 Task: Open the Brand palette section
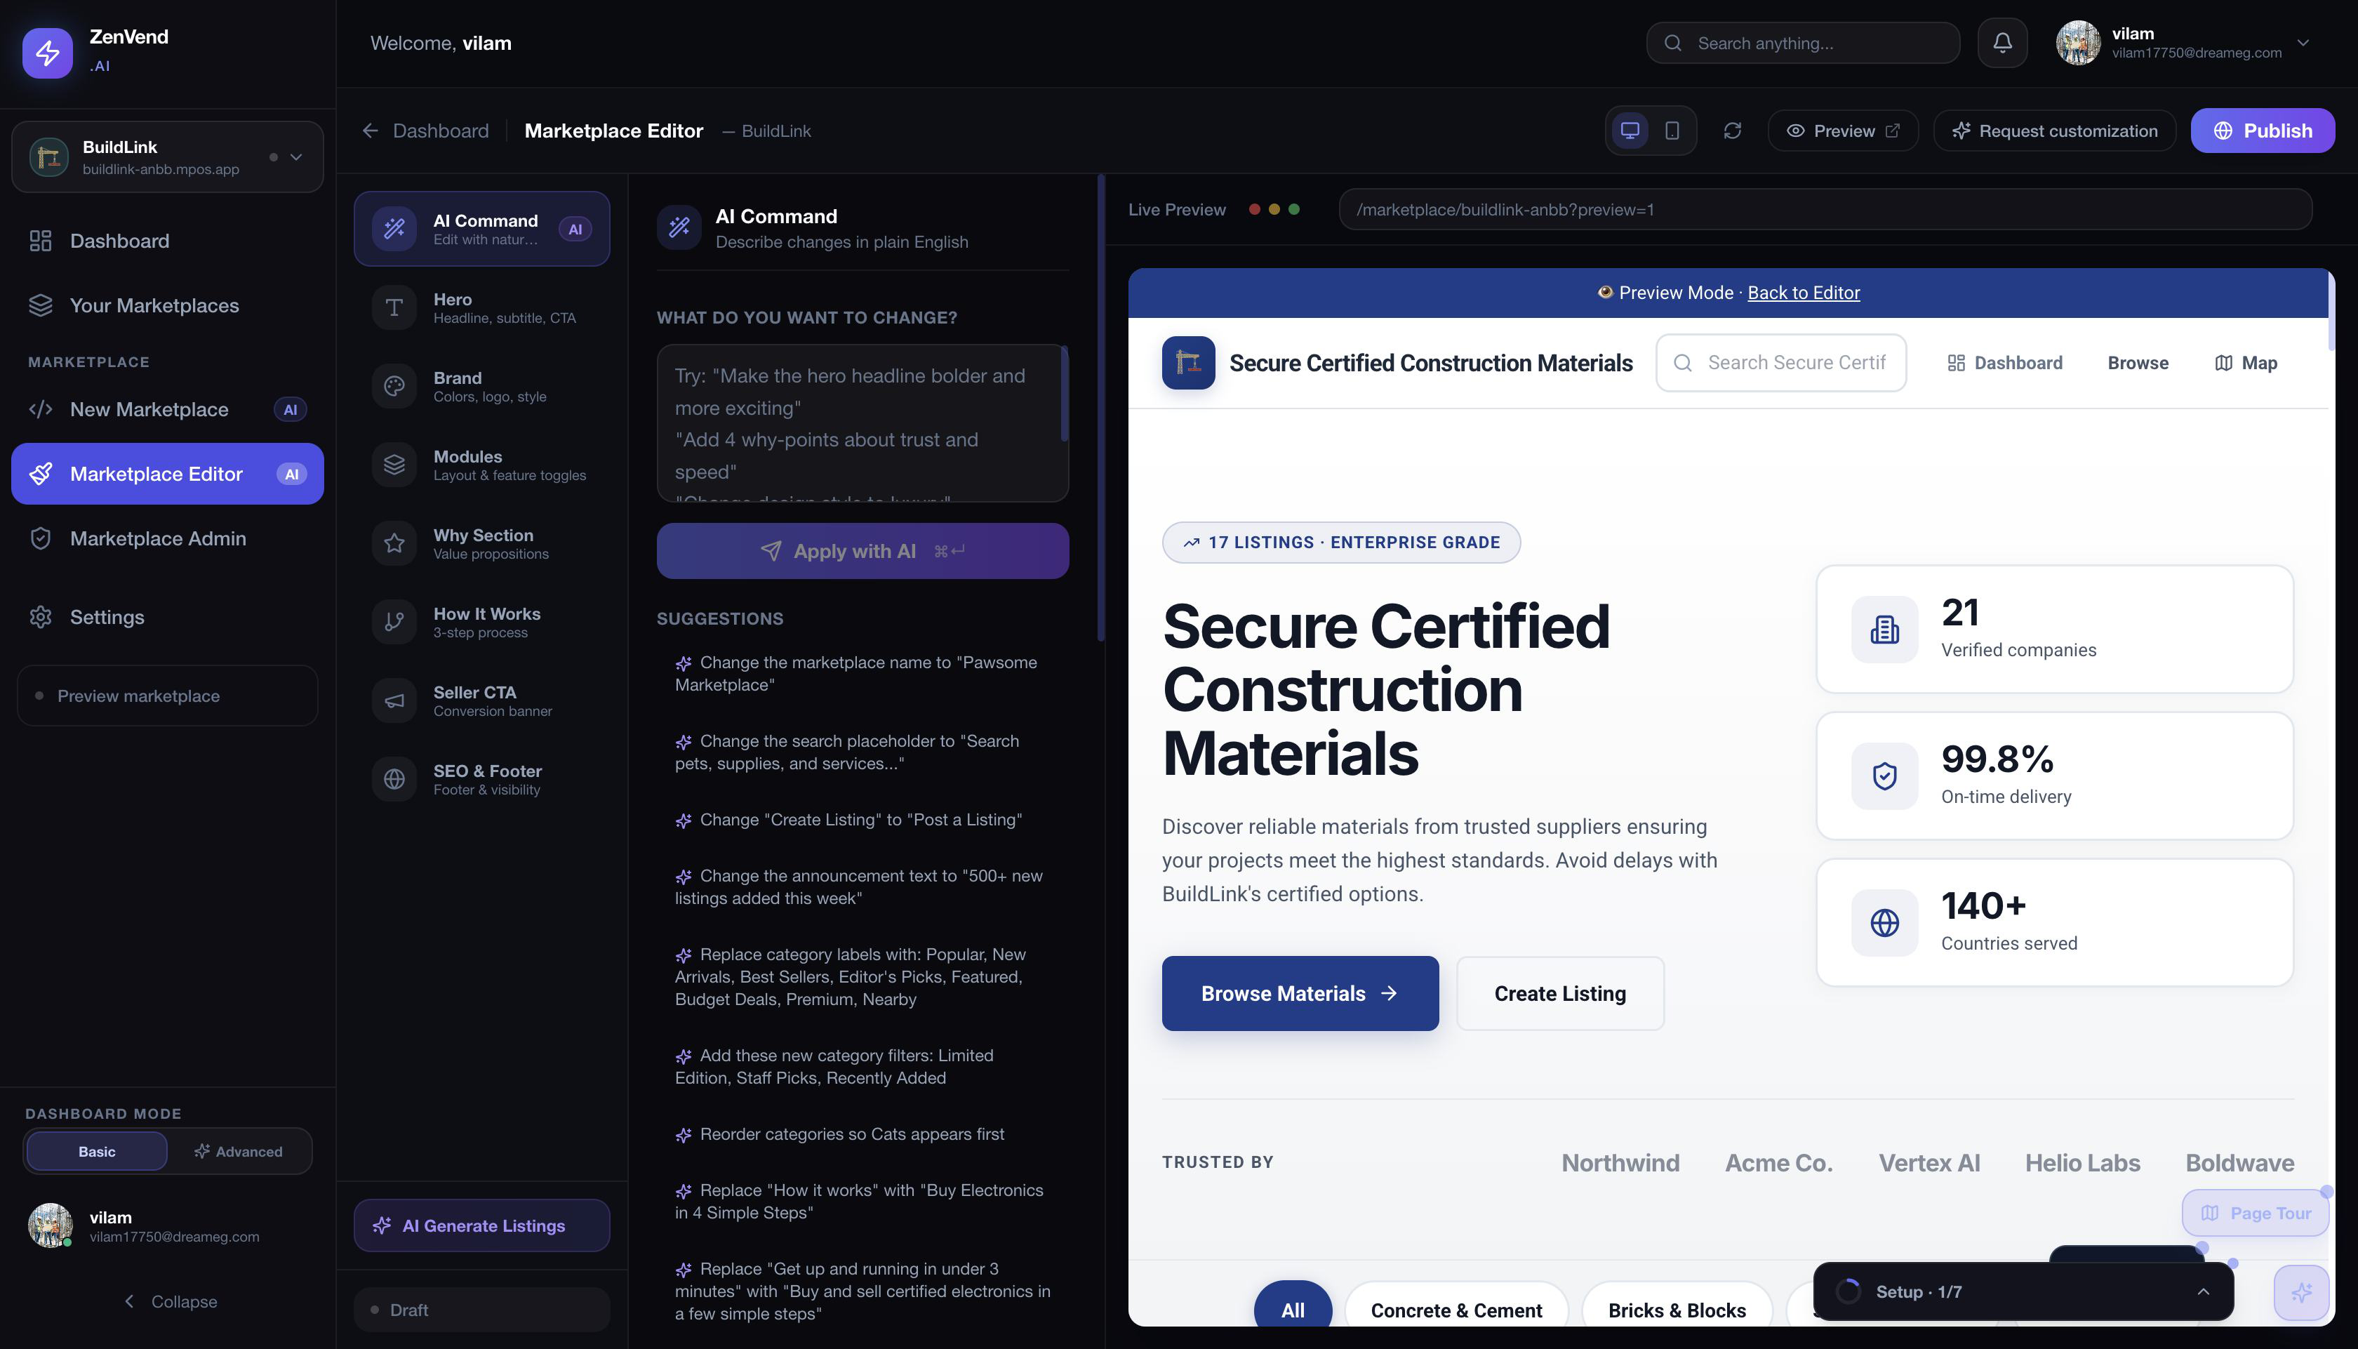(481, 386)
